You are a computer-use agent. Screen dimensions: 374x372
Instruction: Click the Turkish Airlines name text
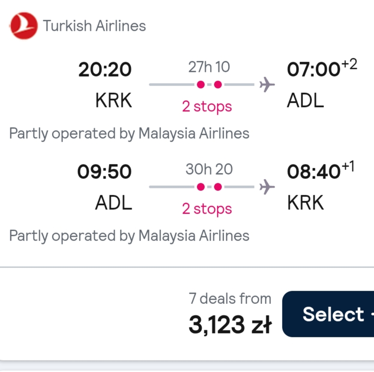94,26
